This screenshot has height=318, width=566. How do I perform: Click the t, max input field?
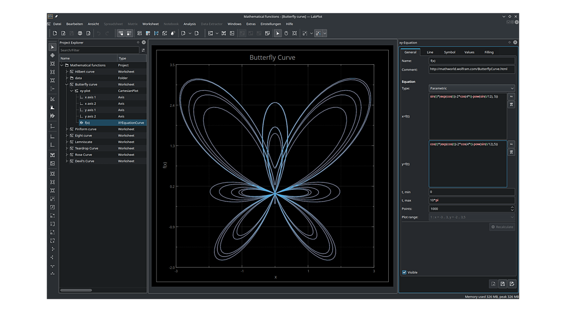[x=472, y=200]
